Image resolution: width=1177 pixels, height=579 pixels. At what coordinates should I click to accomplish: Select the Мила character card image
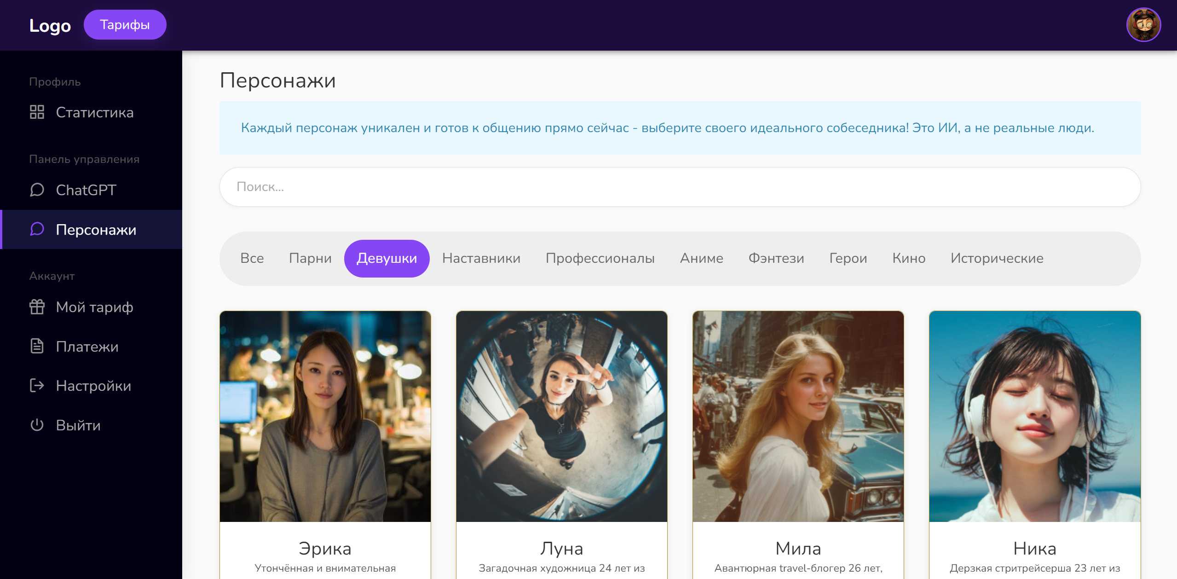coord(798,417)
